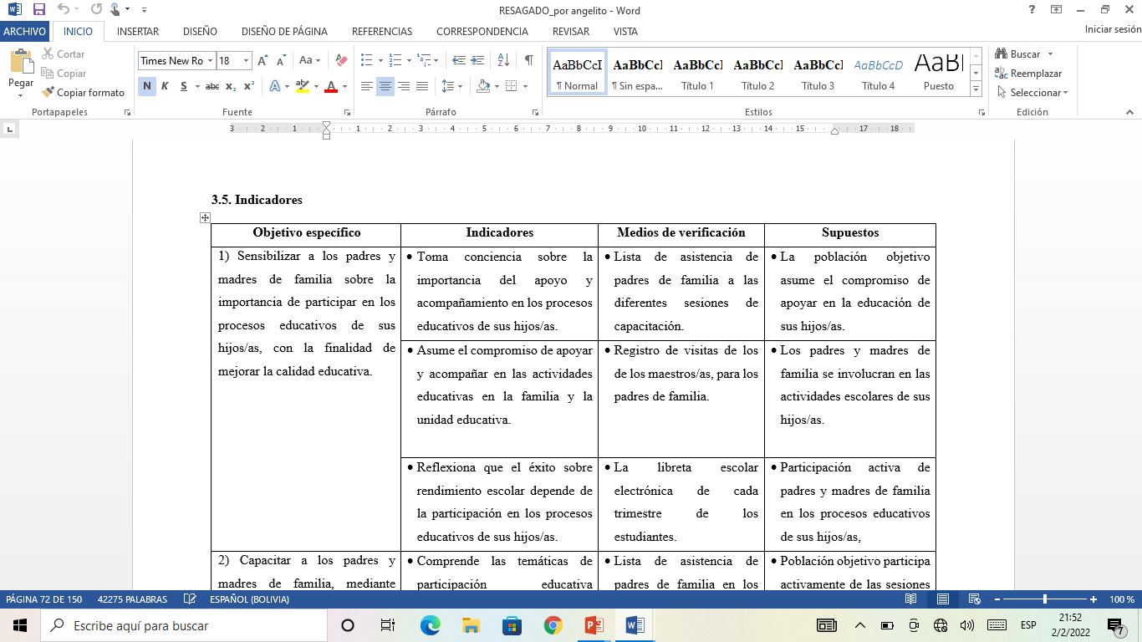1142x642 pixels.
Task: Click ESPAÑOL (BOLIVIA) language in status bar
Action: tap(249, 599)
